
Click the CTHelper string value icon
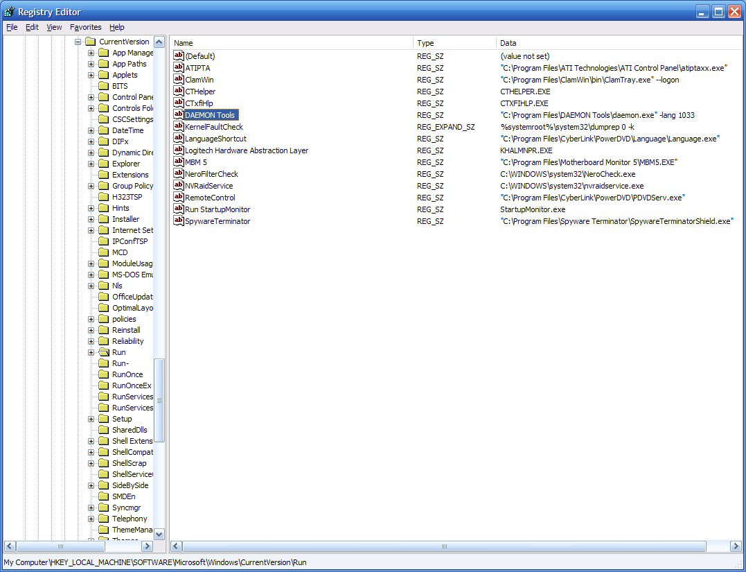click(179, 92)
